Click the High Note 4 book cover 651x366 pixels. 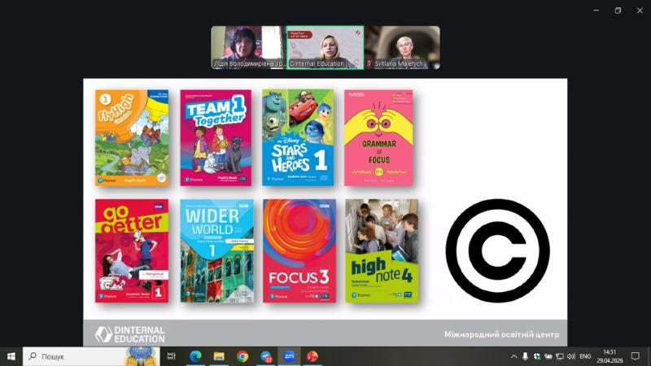coord(382,251)
